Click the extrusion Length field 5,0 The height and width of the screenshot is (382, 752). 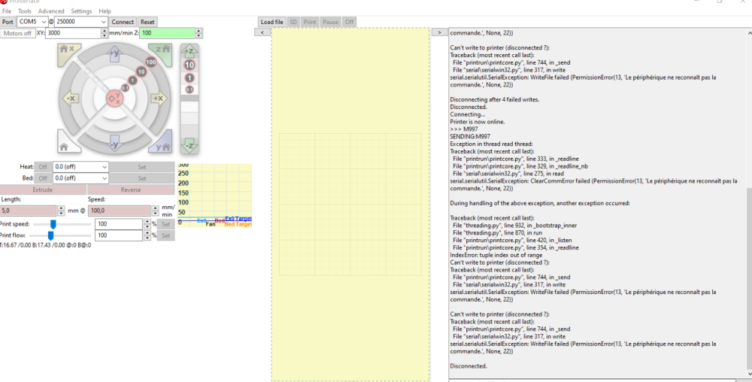pos(29,211)
